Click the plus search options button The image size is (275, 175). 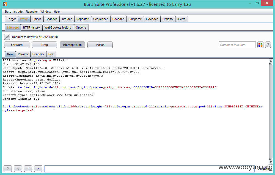pyautogui.click(x=28, y=169)
